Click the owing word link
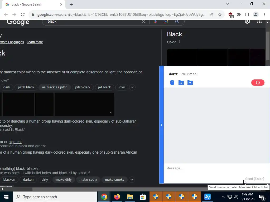 point(31,72)
